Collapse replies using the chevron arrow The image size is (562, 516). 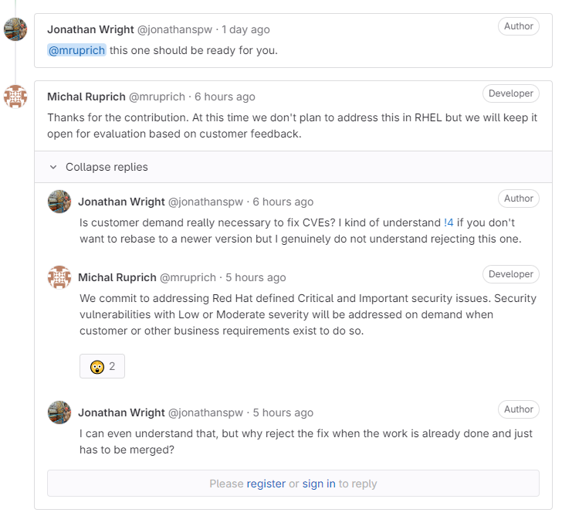pos(53,167)
